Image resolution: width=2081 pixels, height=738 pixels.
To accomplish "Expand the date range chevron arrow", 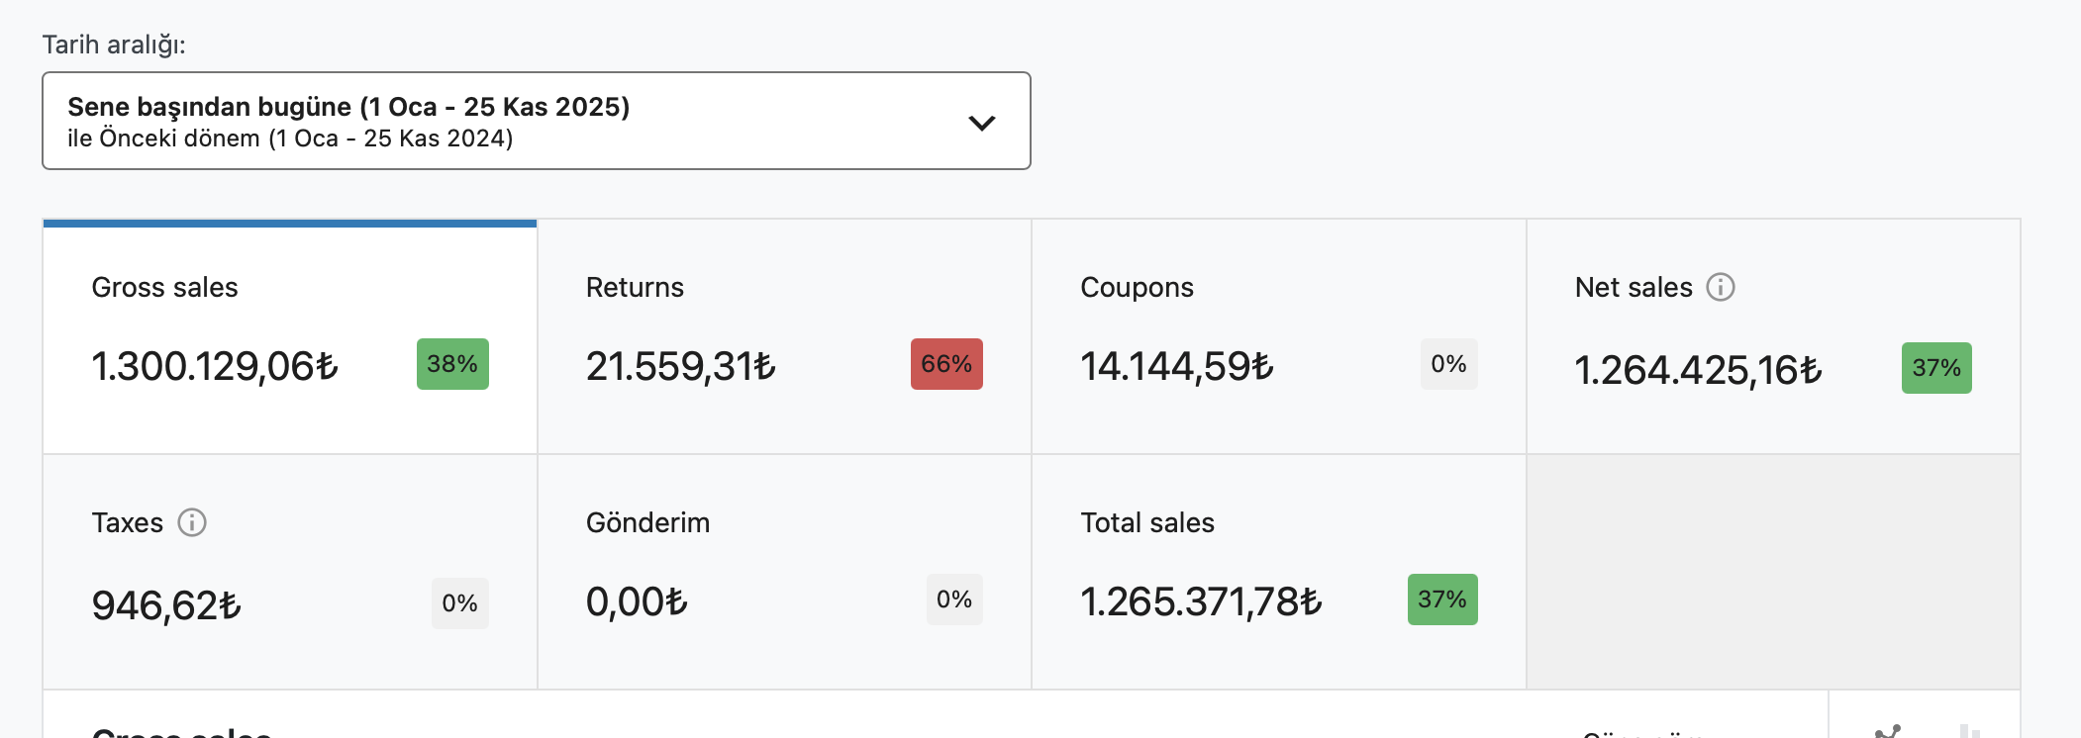I will coord(981,123).
